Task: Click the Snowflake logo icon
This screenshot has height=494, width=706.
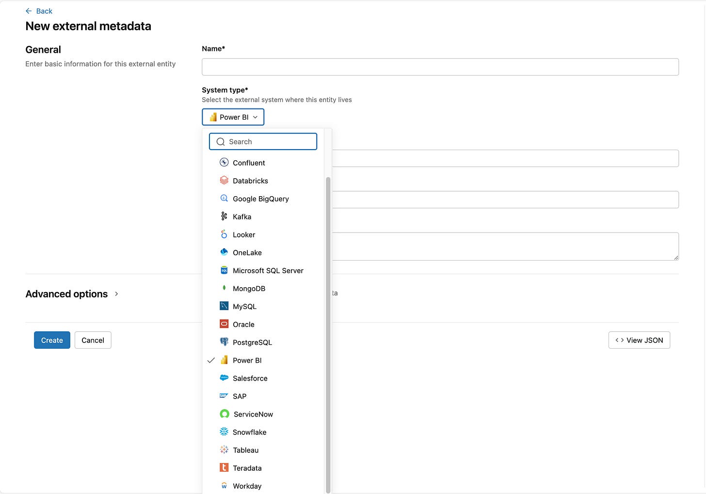Action: [x=224, y=432]
